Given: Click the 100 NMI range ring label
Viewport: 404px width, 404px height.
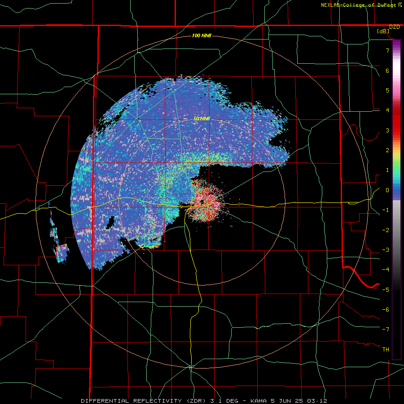Looking at the screenshot, I should click(x=202, y=35).
